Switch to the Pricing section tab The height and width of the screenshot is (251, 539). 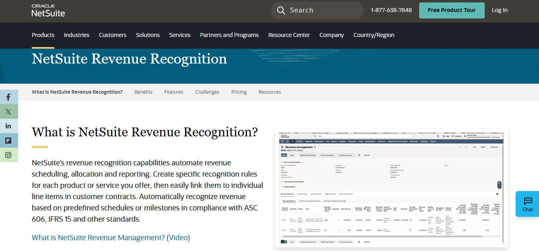tap(239, 92)
